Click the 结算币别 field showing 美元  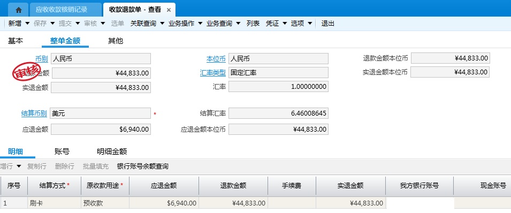[x=101, y=113]
